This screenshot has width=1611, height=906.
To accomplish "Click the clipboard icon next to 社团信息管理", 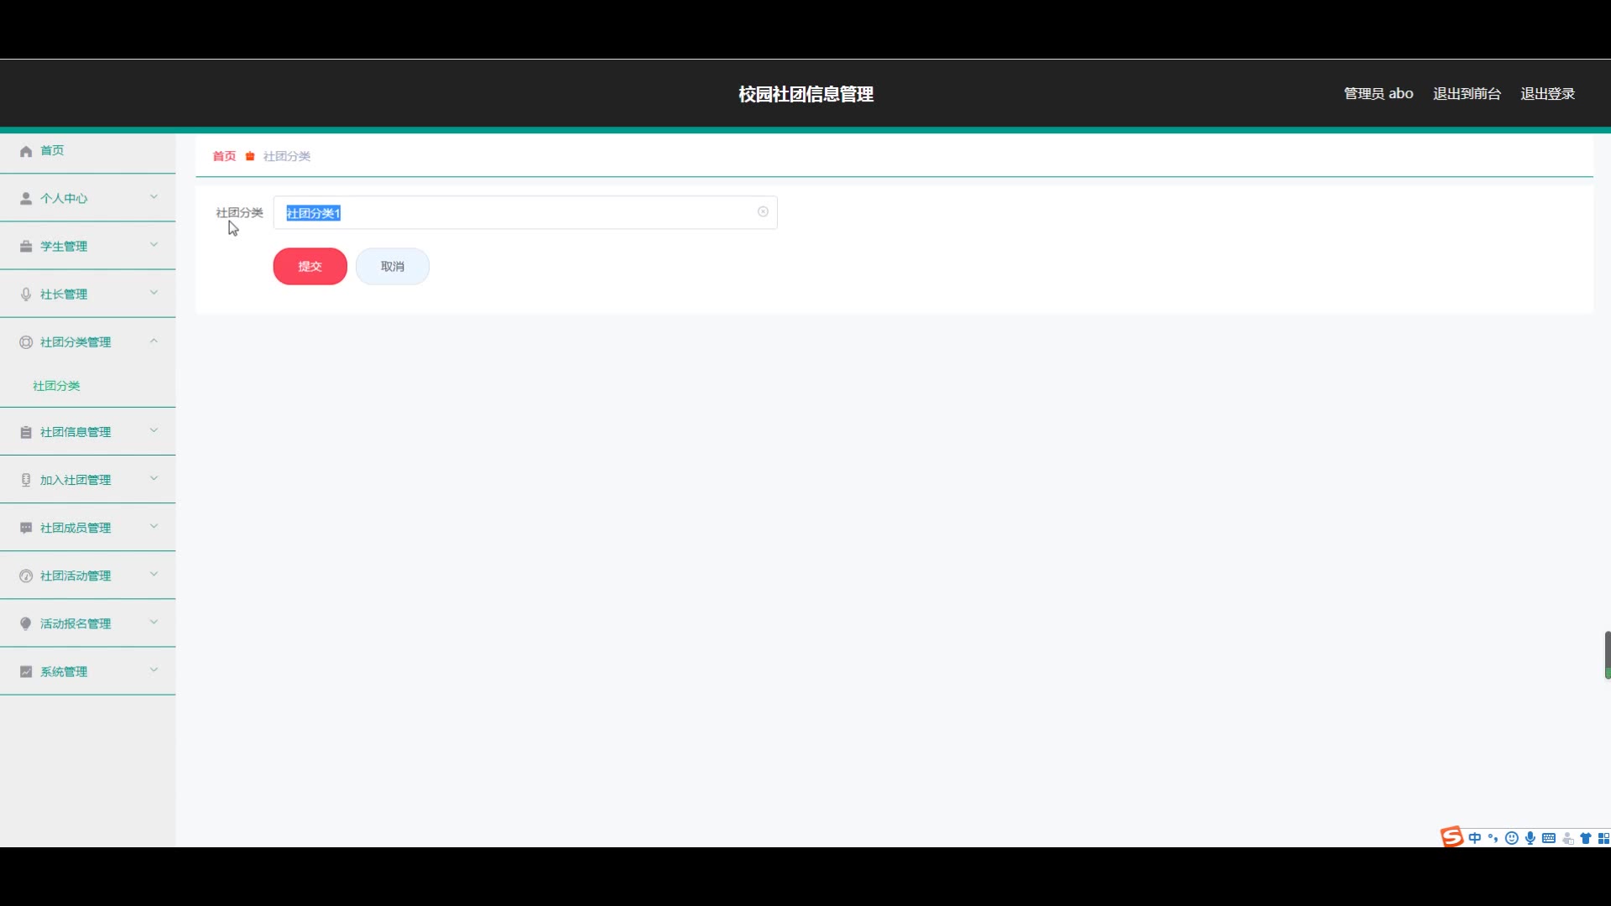I will (x=26, y=432).
